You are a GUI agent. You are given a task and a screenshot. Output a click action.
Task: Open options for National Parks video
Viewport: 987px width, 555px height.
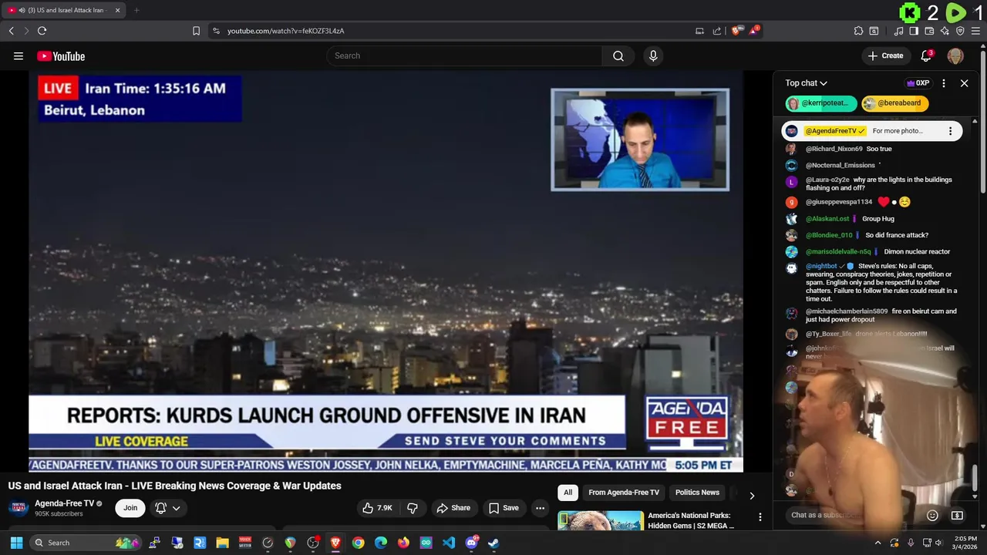[760, 517]
